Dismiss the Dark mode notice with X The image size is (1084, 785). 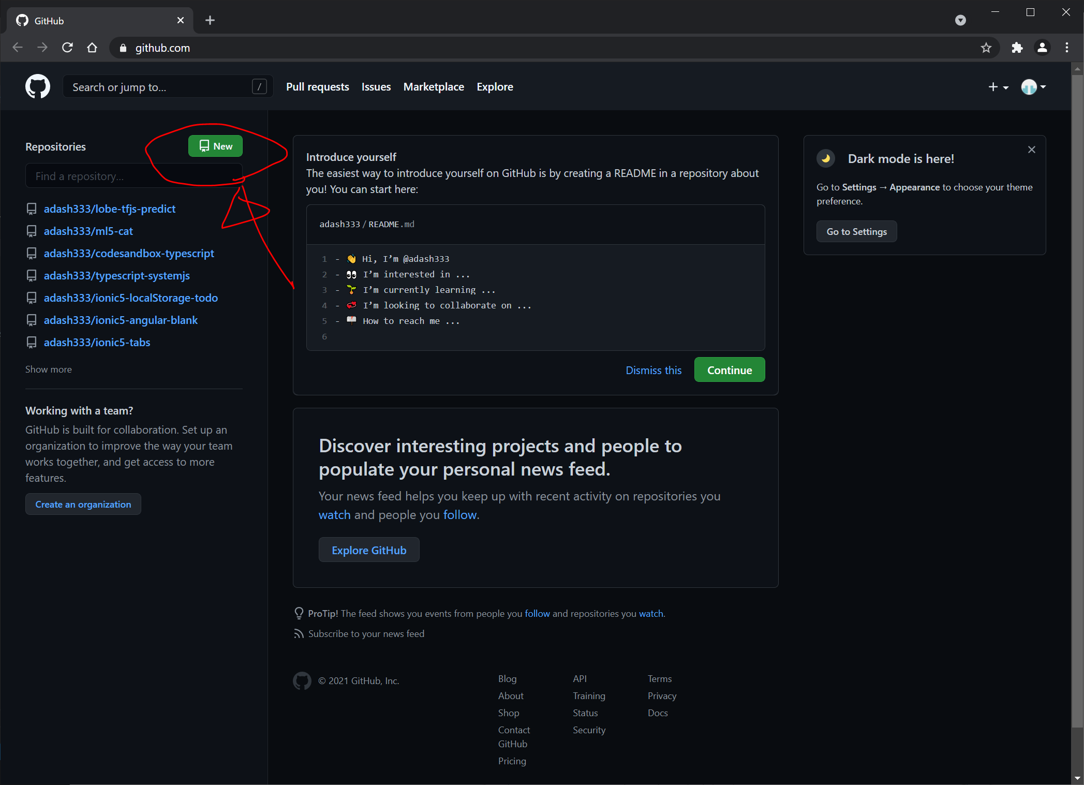1032,150
